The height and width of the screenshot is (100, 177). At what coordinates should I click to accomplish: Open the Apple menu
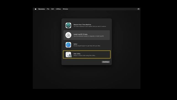click(36, 9)
